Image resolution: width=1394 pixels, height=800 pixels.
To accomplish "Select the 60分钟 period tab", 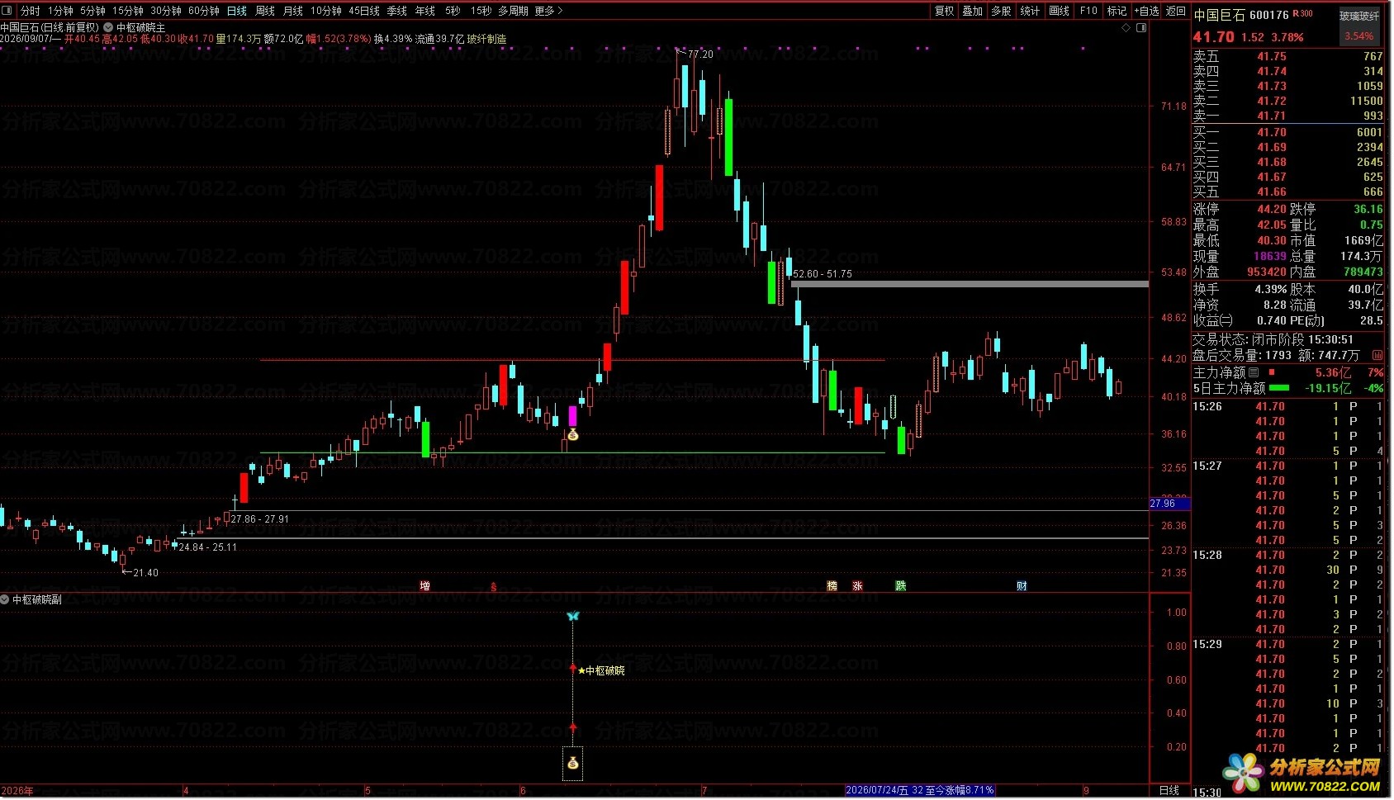I will pyautogui.click(x=203, y=11).
